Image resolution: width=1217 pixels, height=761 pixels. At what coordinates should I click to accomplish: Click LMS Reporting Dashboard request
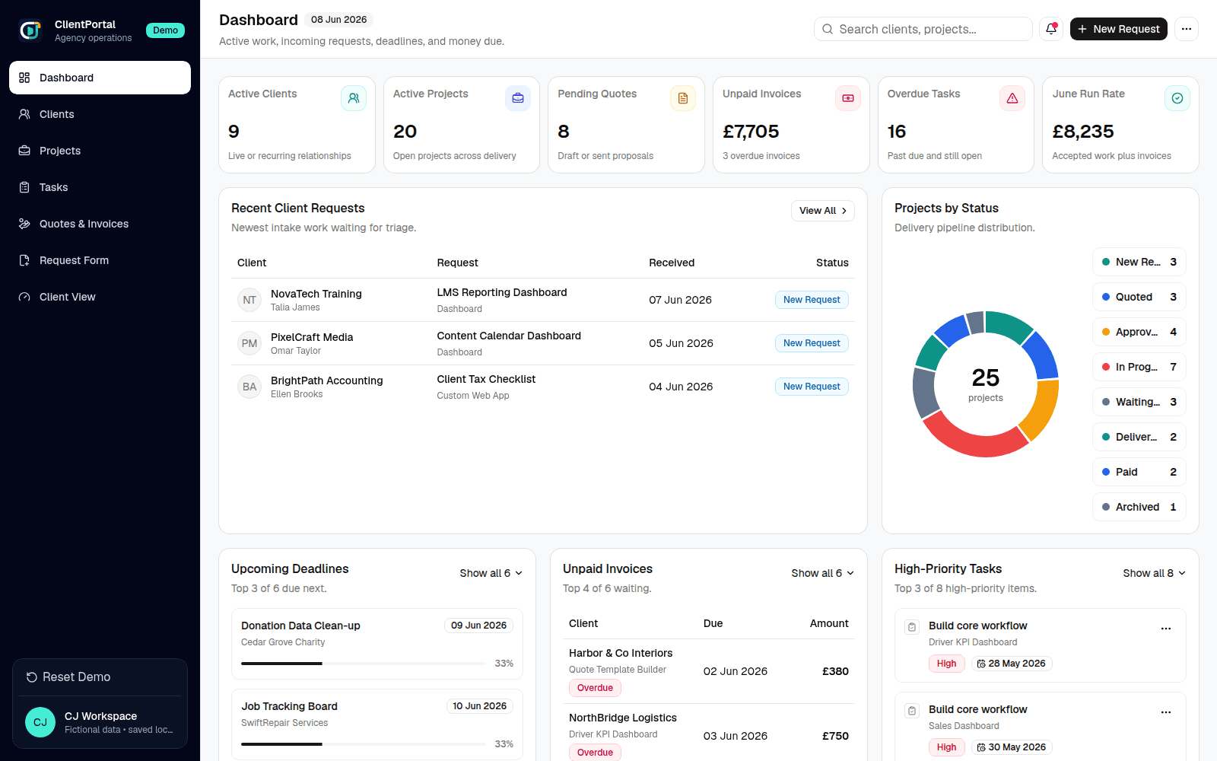pyautogui.click(x=502, y=292)
